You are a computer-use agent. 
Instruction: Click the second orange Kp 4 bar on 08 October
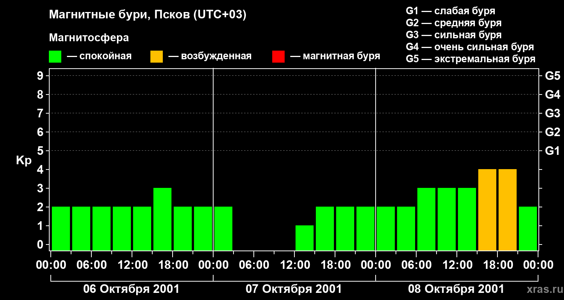[x=508, y=210]
